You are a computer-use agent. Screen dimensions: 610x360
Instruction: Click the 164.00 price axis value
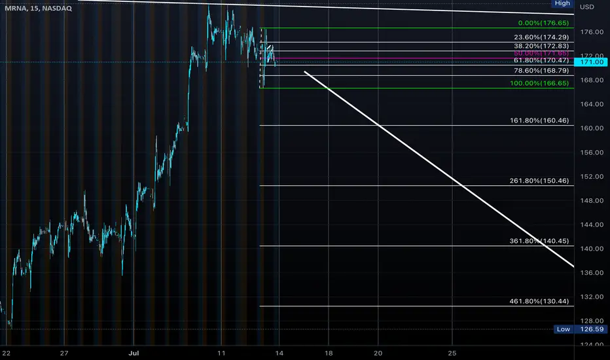coord(592,104)
